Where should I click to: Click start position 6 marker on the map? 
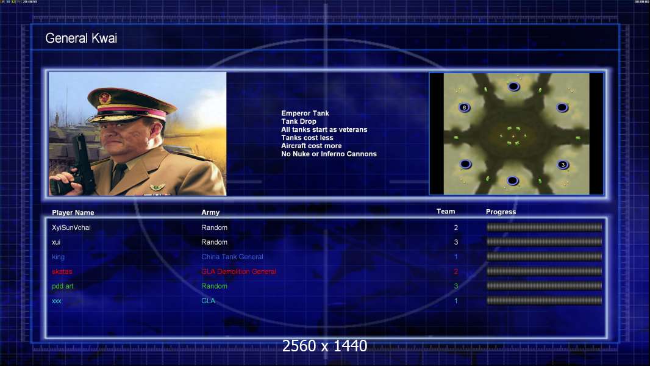[x=464, y=107]
